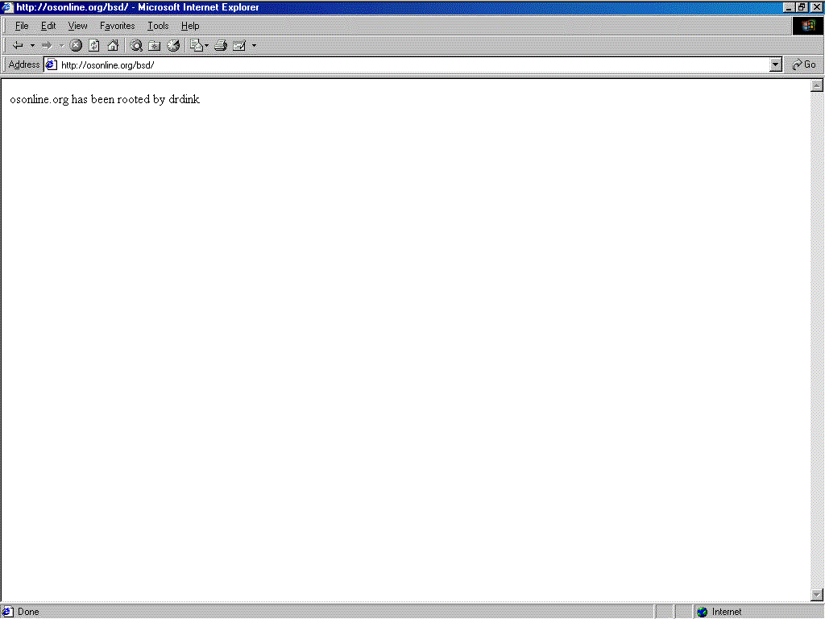Refresh the current page
Screen dimensions: 825x619
pos(94,45)
